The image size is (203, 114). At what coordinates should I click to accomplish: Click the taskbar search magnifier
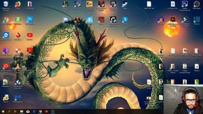[x=9, y=111]
